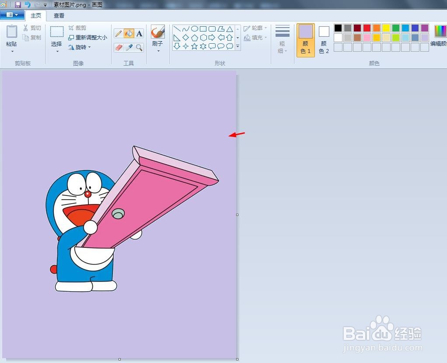This screenshot has width=447, height=363.
Task: Save the file via quick access icon
Action: pos(18,4)
